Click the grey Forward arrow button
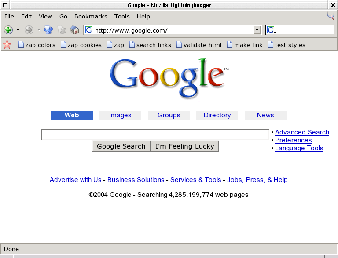Image resolution: width=338 pixels, height=258 pixels. pos(29,30)
